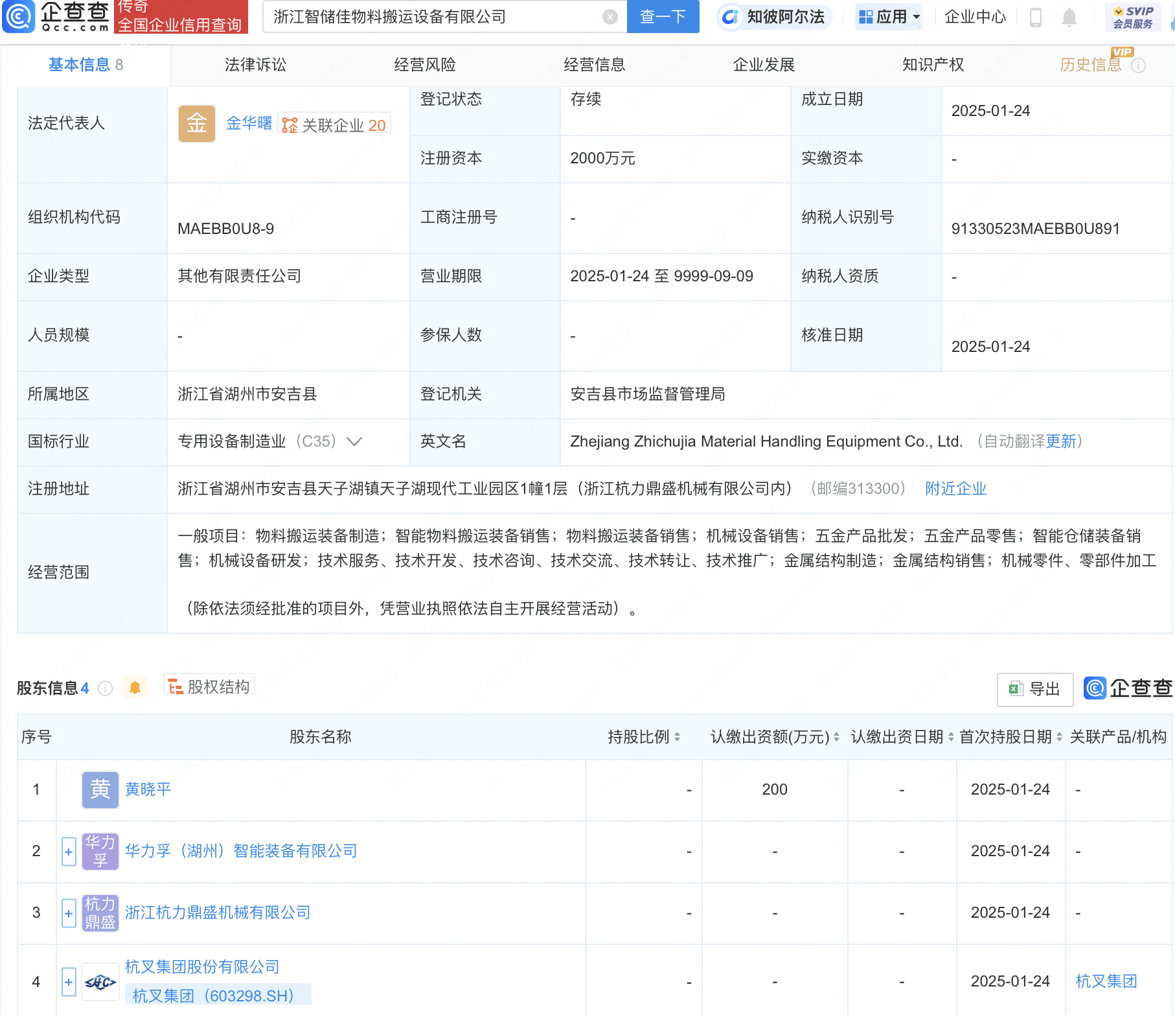Open SVIP member service badge

coord(1133,17)
